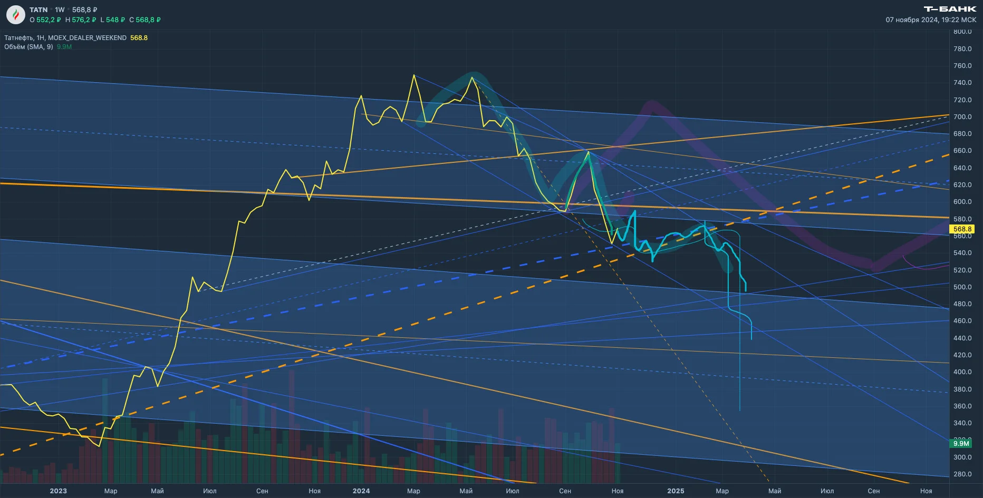Click the close value C 568,8 ₽
The height and width of the screenshot is (498, 983).
point(145,20)
